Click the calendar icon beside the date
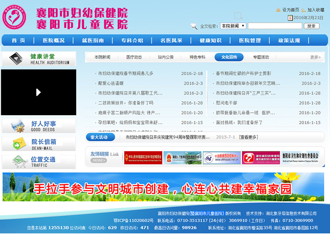 click(x=290, y=18)
